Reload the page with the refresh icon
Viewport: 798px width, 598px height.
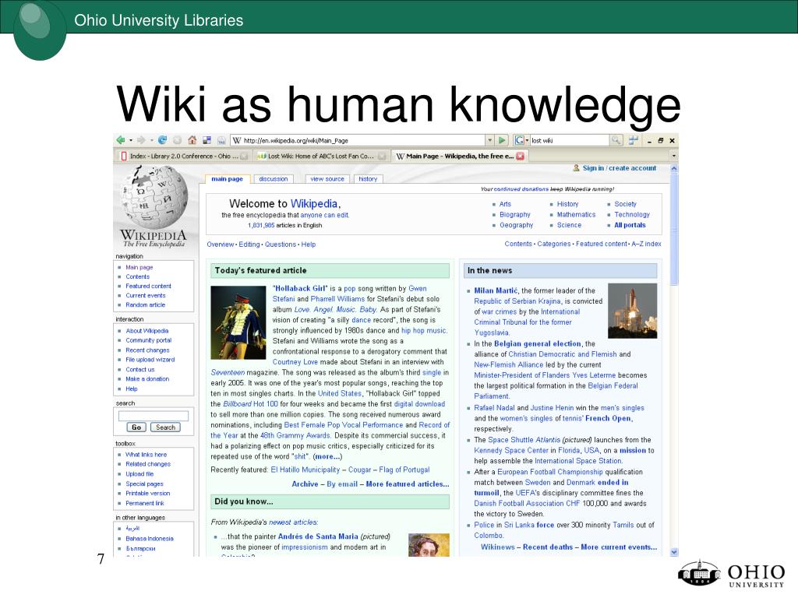[x=162, y=140]
